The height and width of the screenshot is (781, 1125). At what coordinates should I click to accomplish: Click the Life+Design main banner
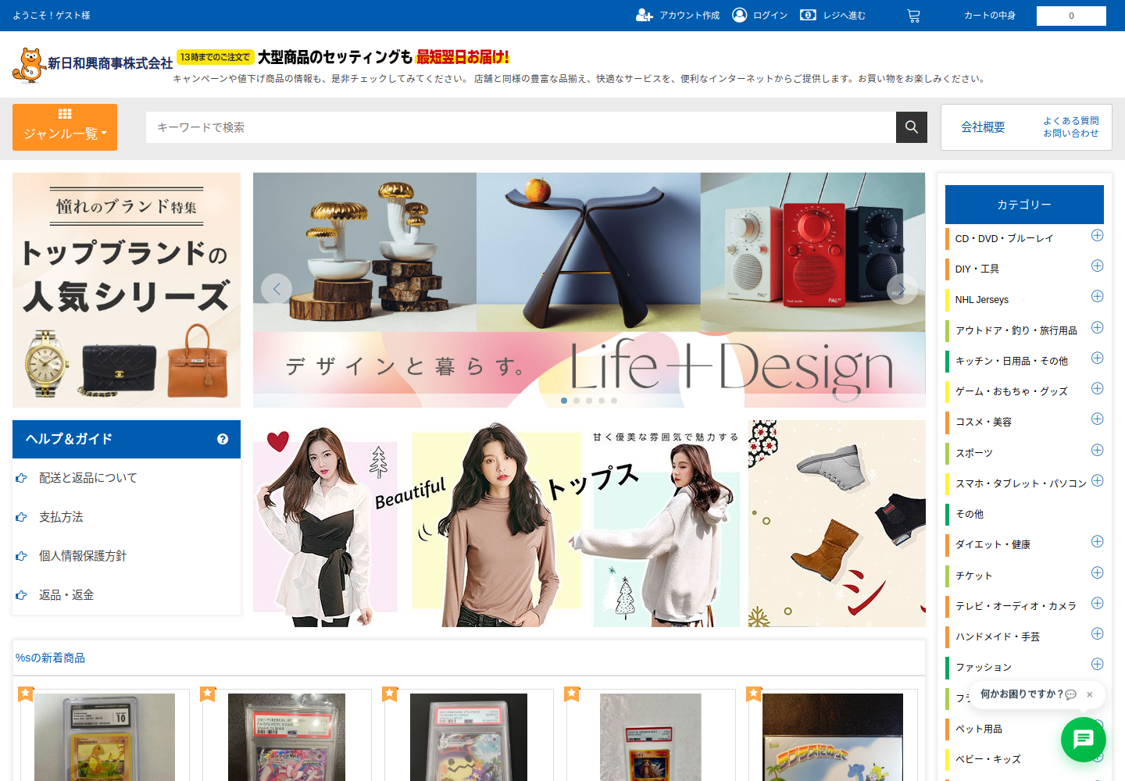click(x=589, y=290)
